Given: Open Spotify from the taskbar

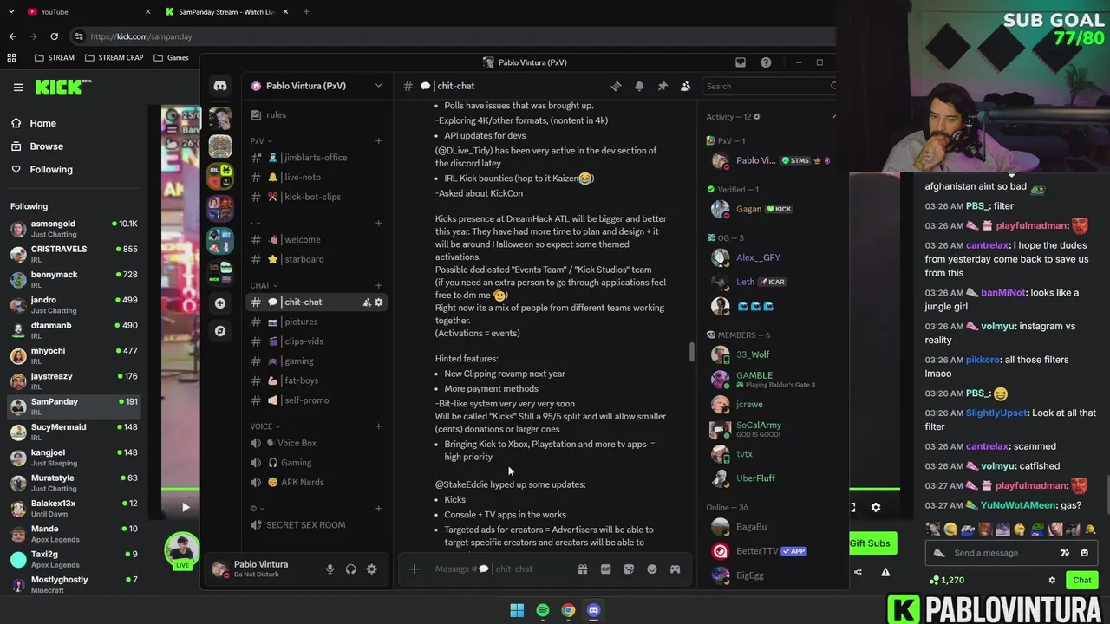Looking at the screenshot, I should (x=542, y=610).
